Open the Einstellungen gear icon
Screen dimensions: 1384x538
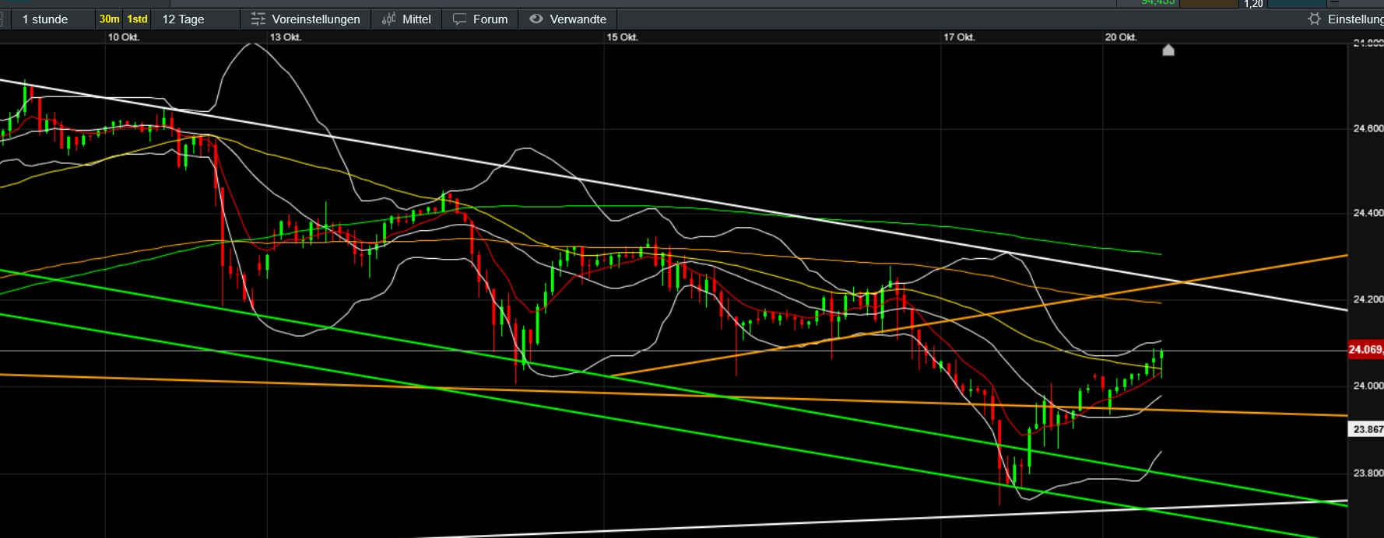coord(1315,19)
